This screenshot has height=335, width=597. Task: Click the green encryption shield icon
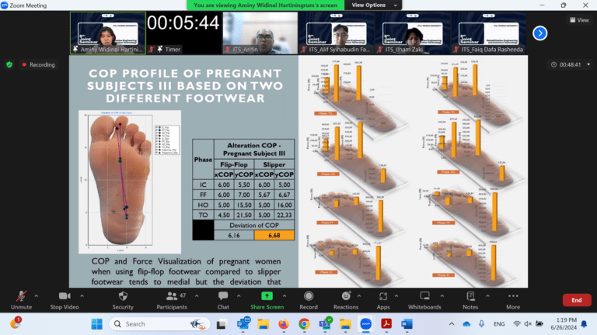click(x=9, y=64)
